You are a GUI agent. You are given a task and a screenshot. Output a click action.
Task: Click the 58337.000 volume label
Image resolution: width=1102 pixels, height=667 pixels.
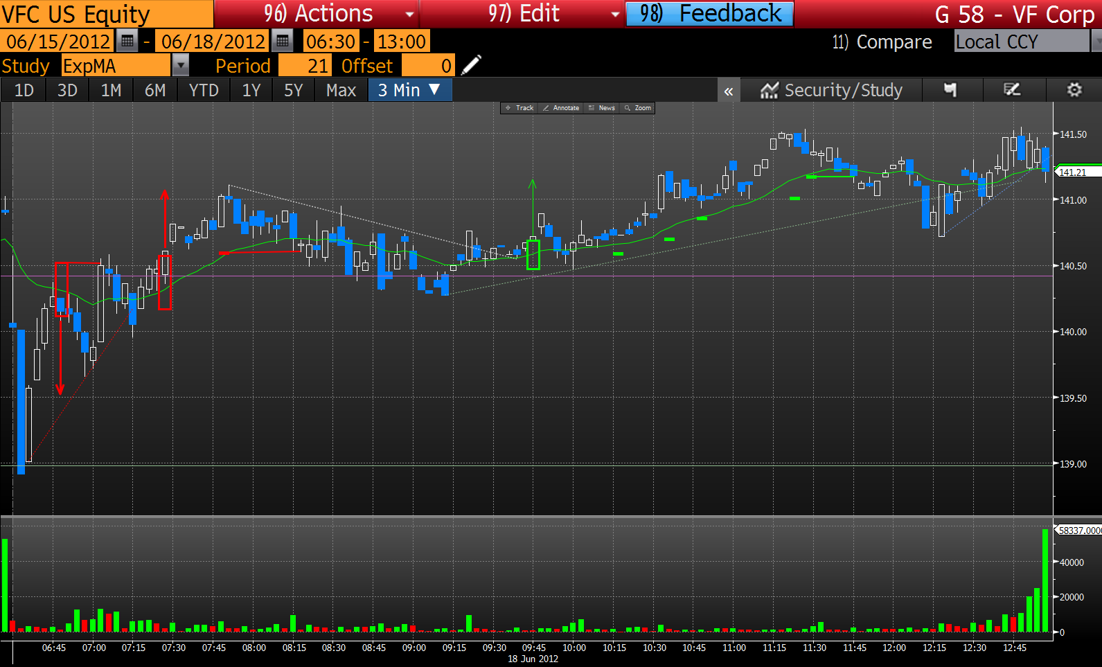tap(1078, 530)
